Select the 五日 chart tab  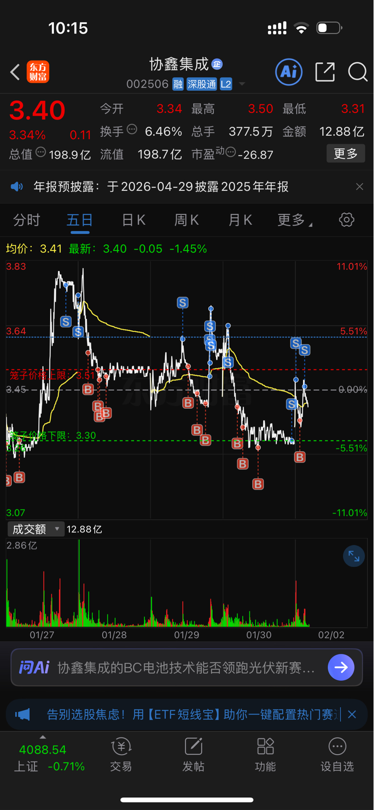coord(80,220)
